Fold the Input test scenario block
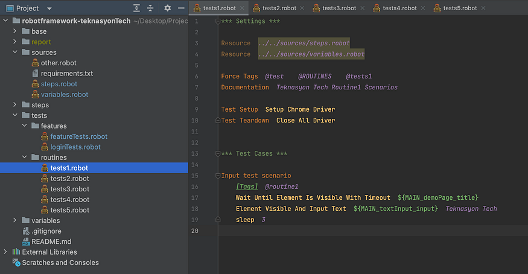The width and height of the screenshot is (528, 274). pyautogui.click(x=218, y=176)
